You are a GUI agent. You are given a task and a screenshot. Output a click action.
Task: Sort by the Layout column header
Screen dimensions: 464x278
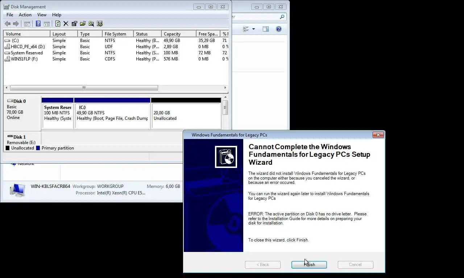[64, 34]
